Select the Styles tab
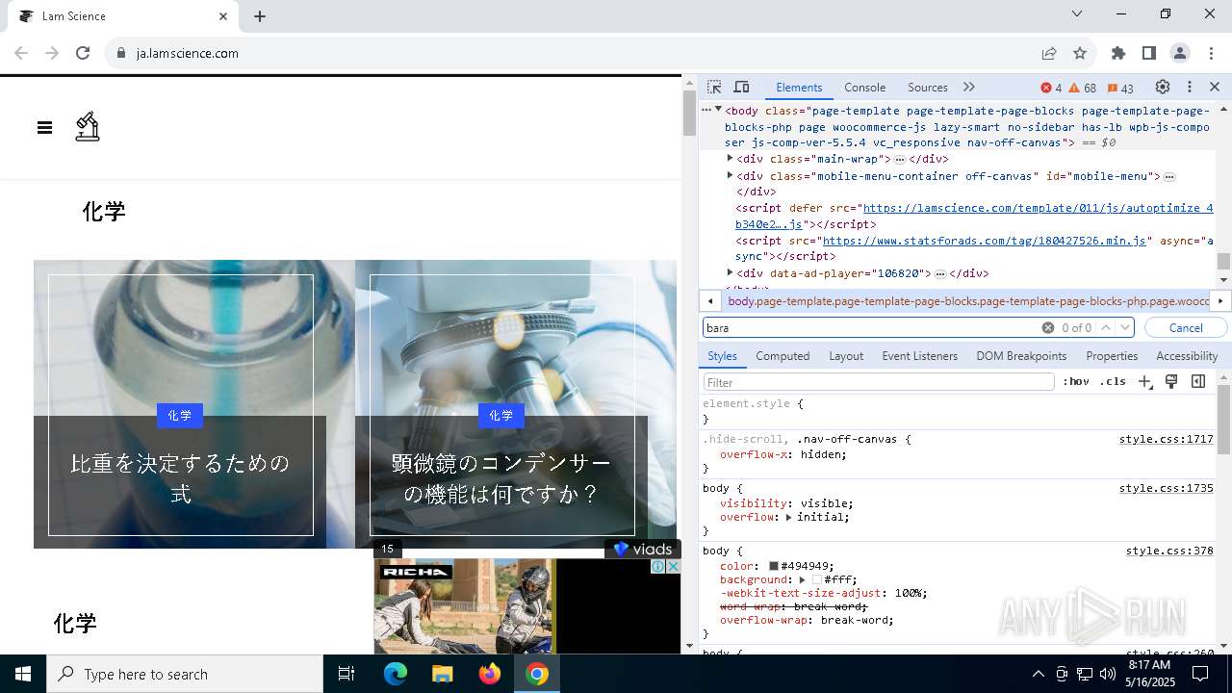The height and width of the screenshot is (693, 1232). pyautogui.click(x=722, y=356)
